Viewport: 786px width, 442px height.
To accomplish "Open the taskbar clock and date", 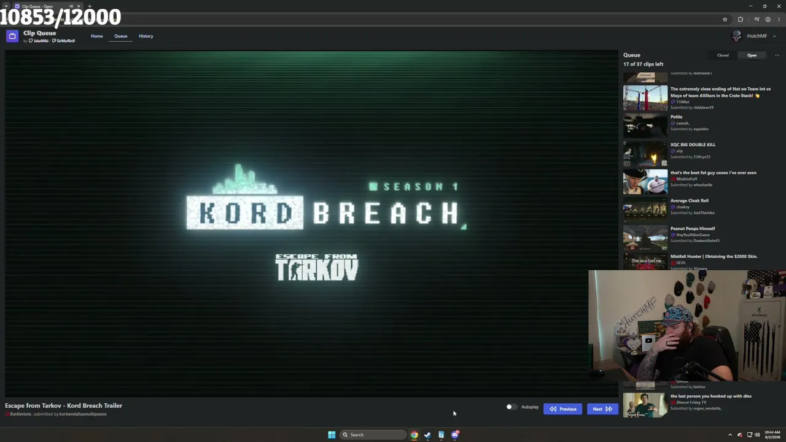I will [x=773, y=435].
